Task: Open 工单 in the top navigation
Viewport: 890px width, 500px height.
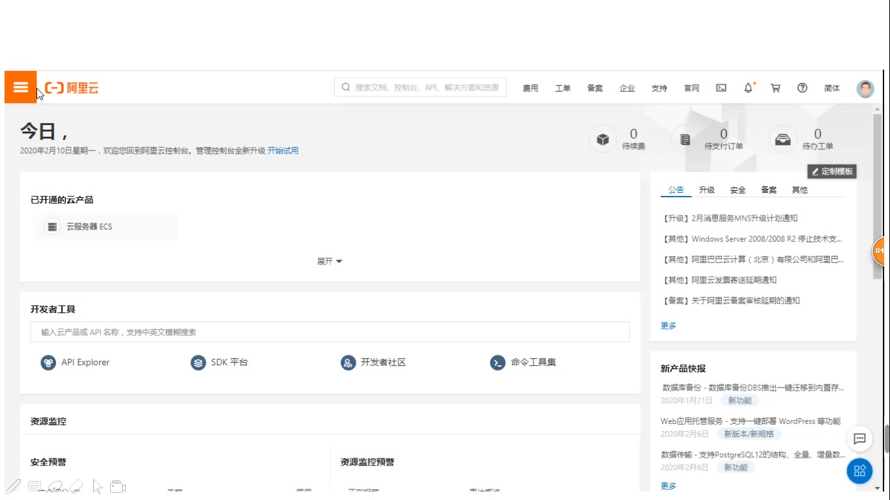Action: [x=563, y=88]
